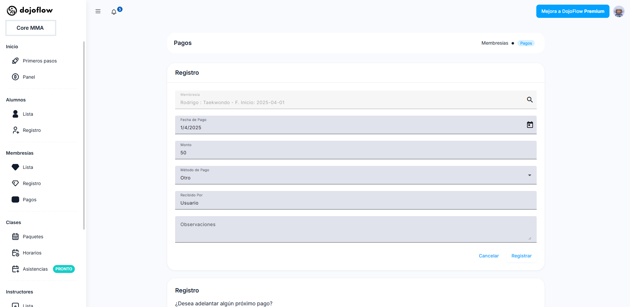Open the Alumnos Lista page
Screen dimensions: 630x307
point(28,114)
